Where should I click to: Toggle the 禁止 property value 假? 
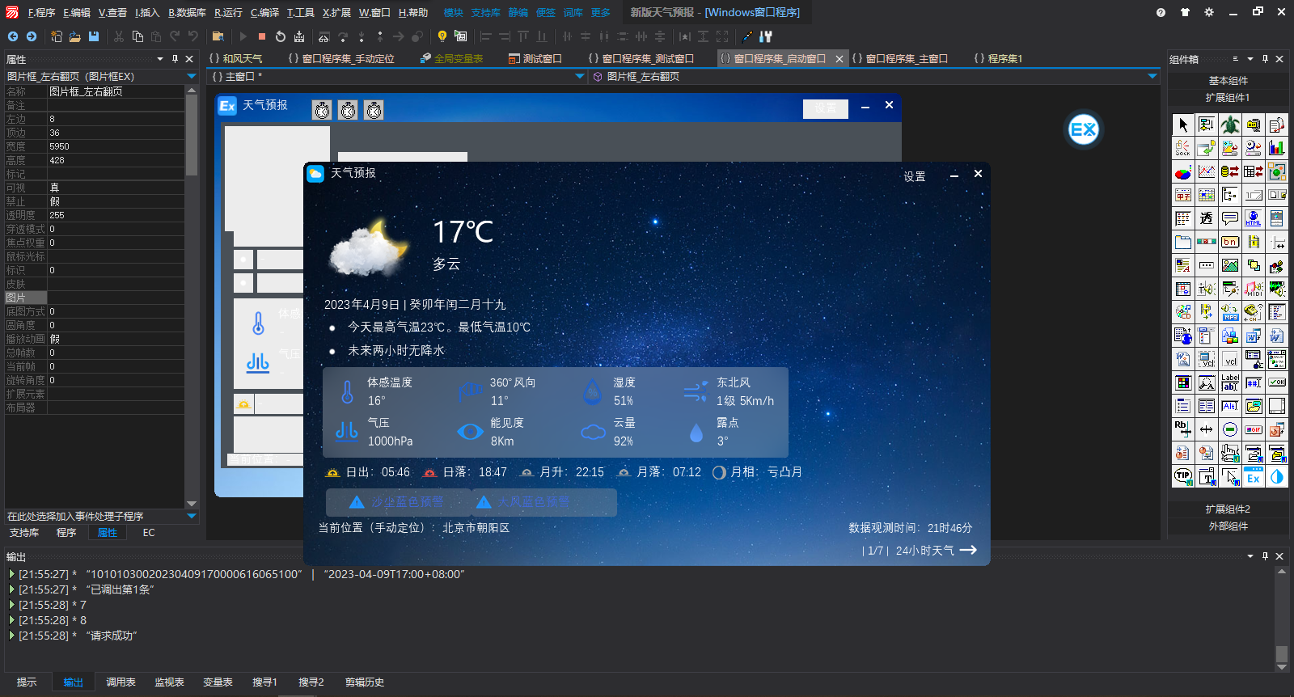tap(116, 201)
